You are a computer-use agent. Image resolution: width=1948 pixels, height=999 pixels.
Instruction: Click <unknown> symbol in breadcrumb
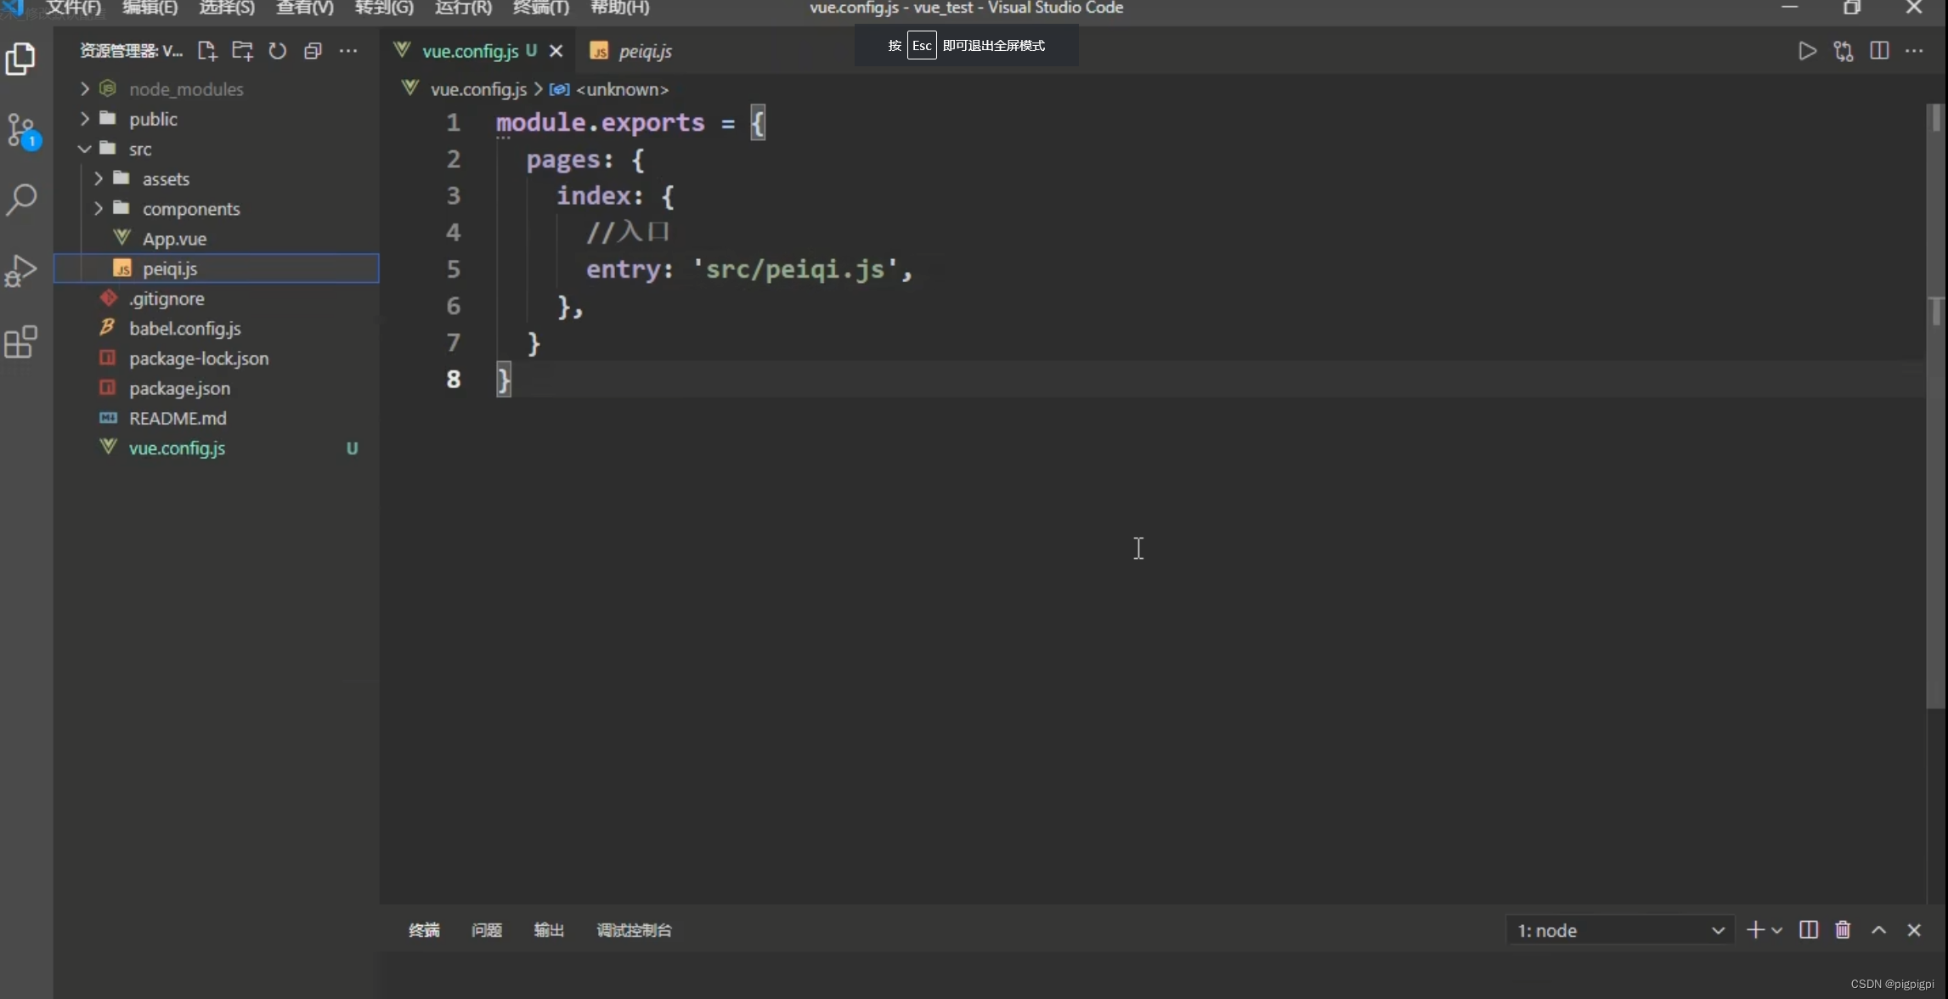(x=622, y=89)
